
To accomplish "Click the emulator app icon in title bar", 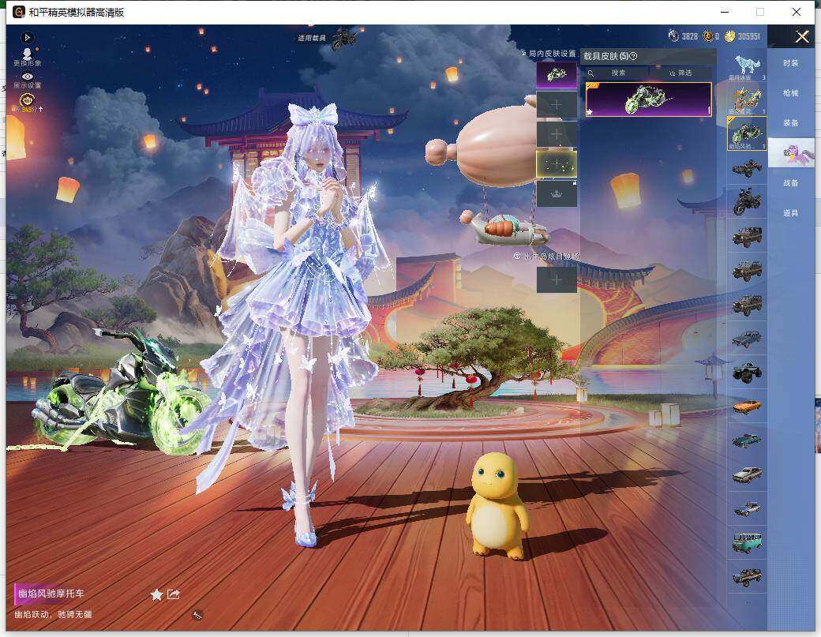I will pos(19,12).
